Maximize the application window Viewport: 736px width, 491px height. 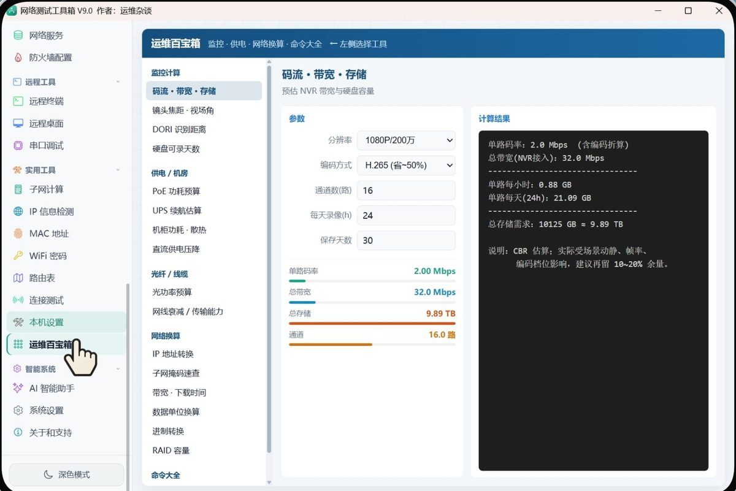688,11
